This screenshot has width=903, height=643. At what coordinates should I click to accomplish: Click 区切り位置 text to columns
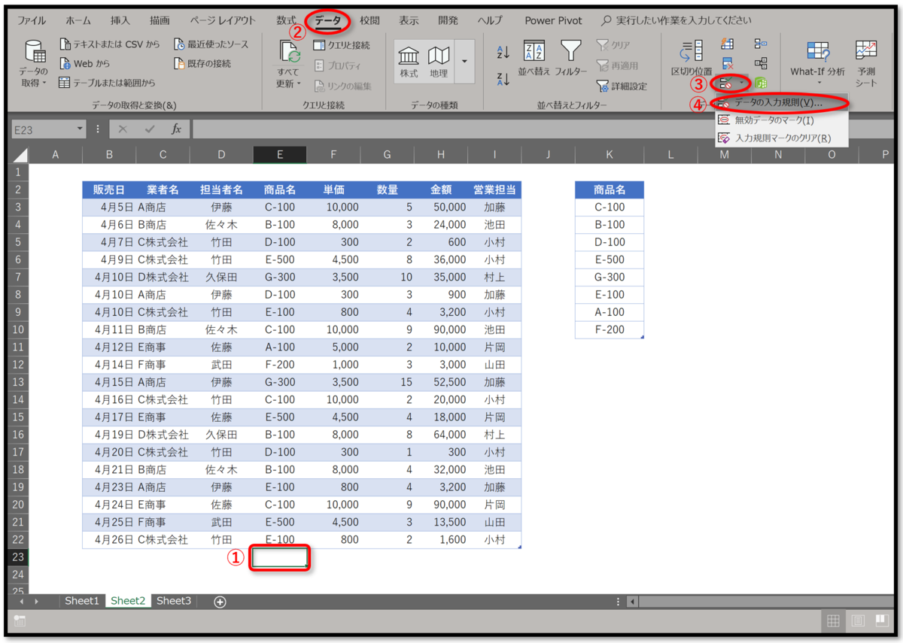pyautogui.click(x=691, y=57)
